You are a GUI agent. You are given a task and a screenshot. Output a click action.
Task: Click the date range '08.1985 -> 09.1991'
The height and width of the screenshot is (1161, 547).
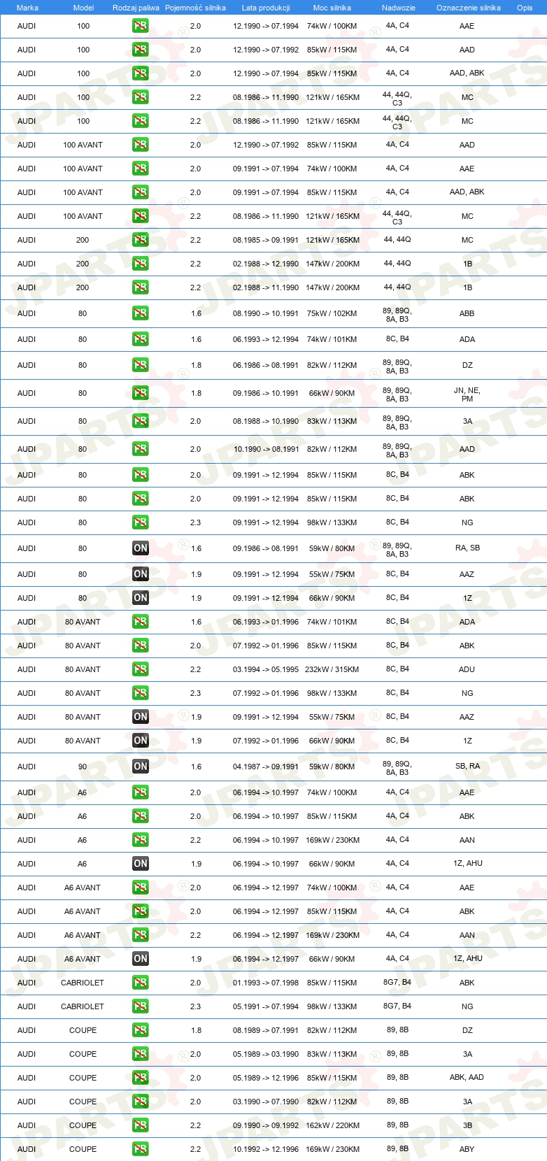click(x=266, y=240)
